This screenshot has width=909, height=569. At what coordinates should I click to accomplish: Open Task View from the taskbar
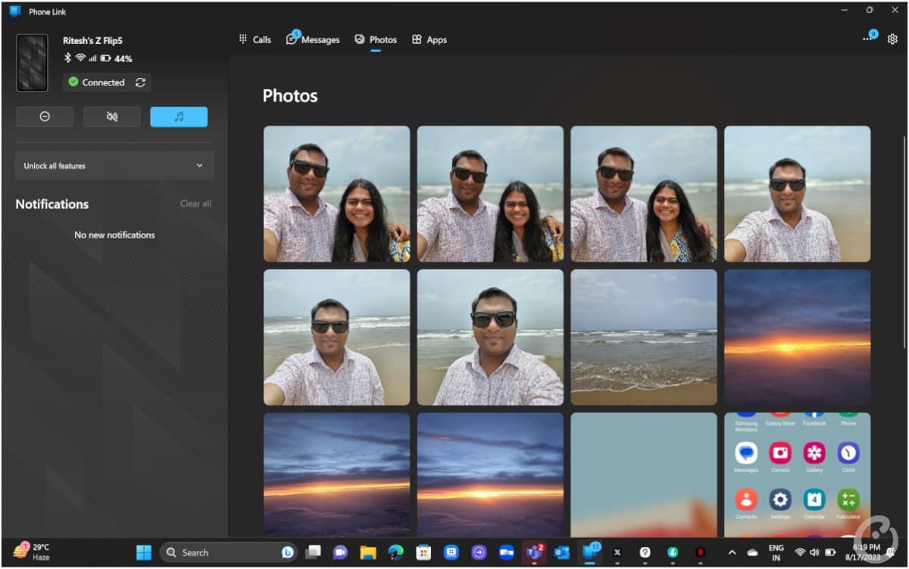point(313,552)
